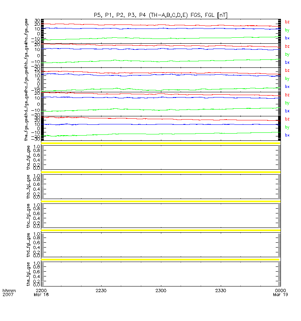Click blue bx trace in thc_fgs_gse panel

point(161,75)
